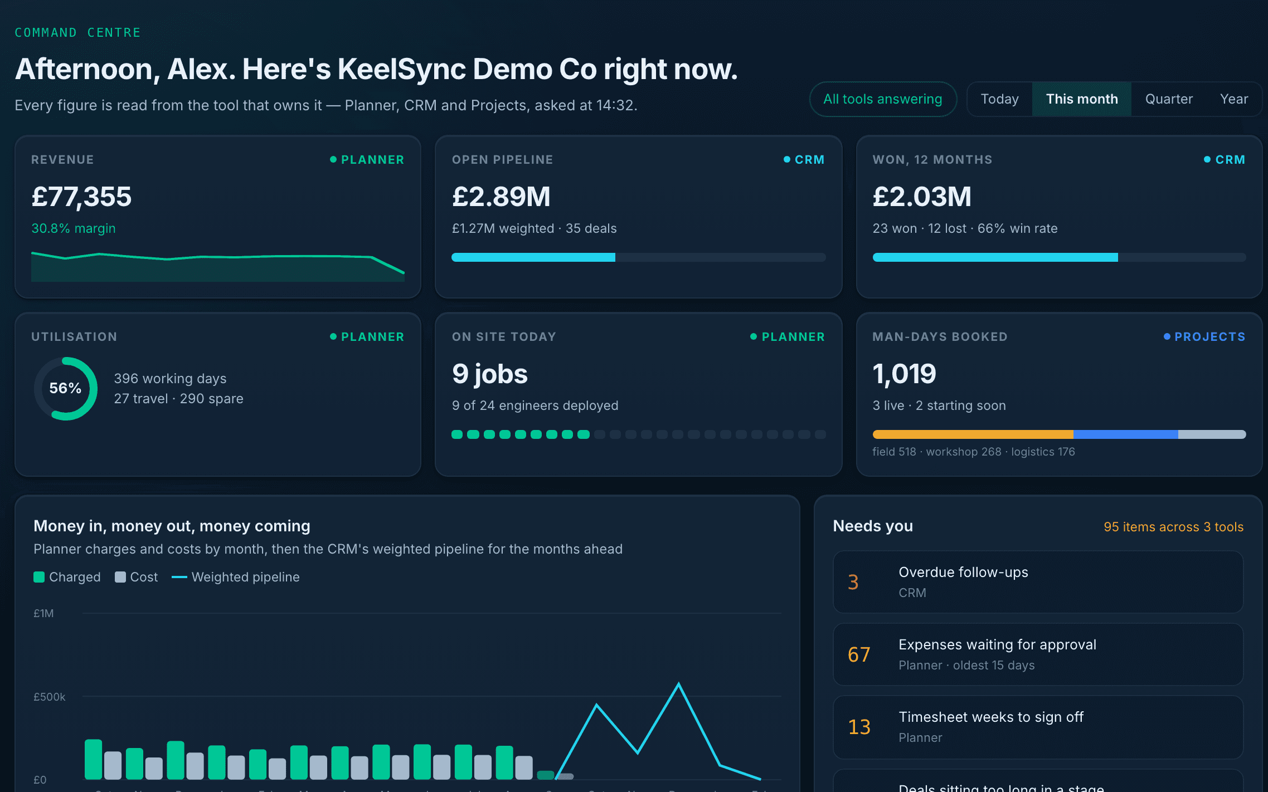Click the £77,355 revenue figure

81,197
